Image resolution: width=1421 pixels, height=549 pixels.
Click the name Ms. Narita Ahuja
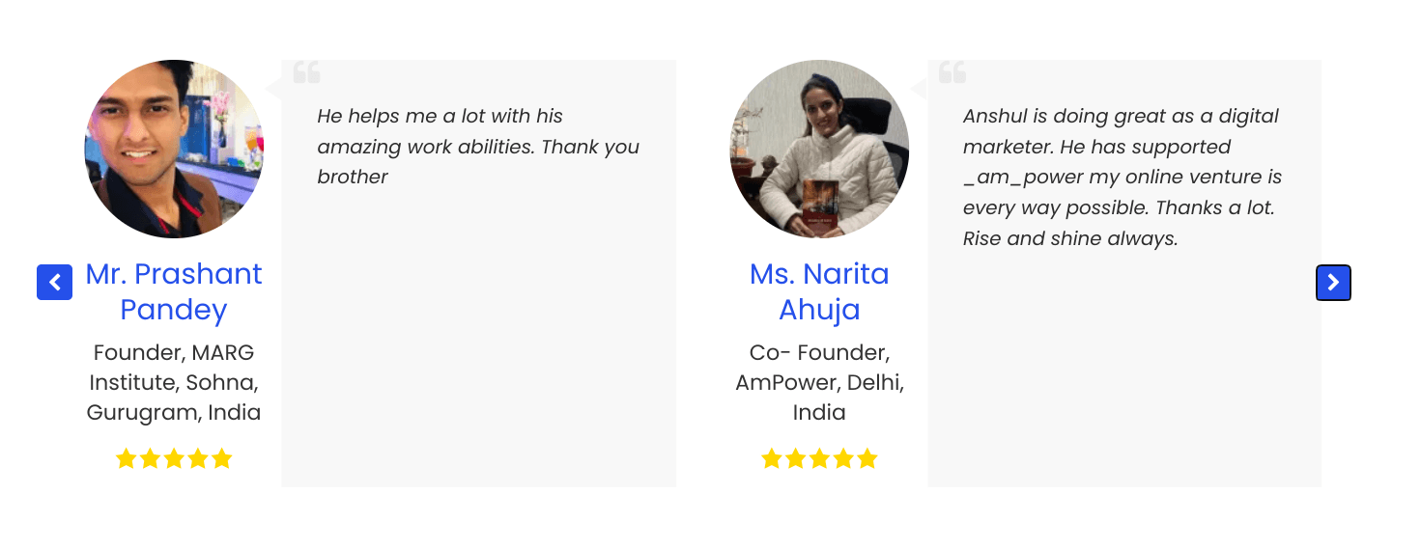tap(819, 291)
